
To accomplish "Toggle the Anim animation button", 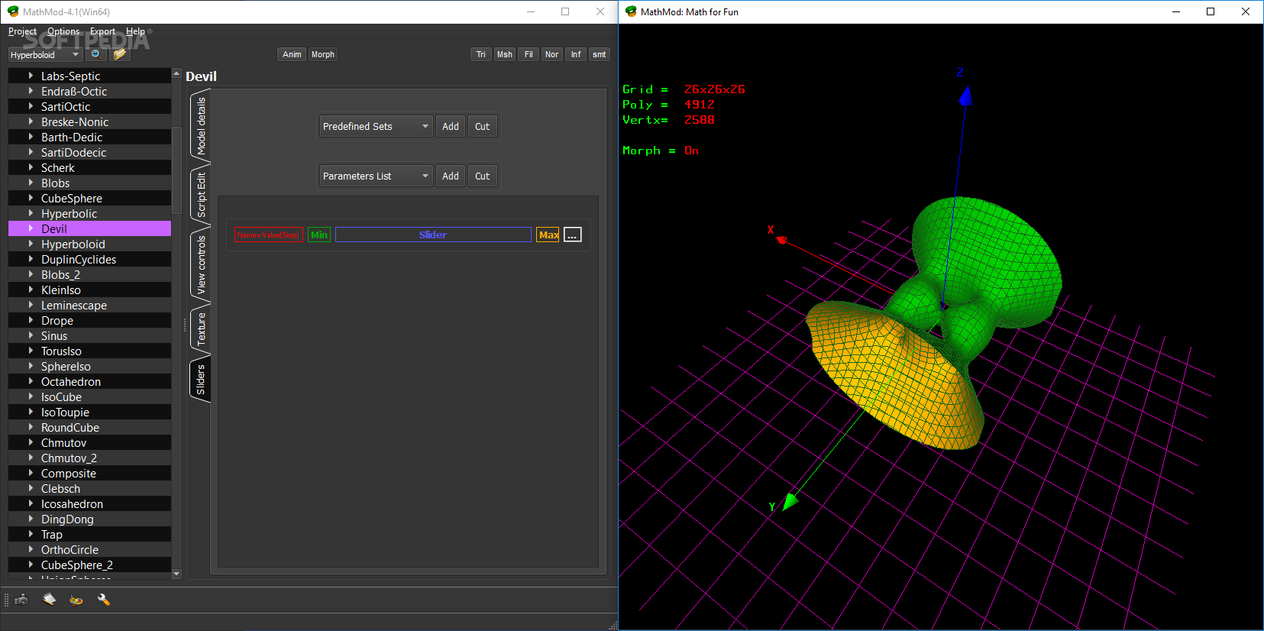I will (292, 54).
